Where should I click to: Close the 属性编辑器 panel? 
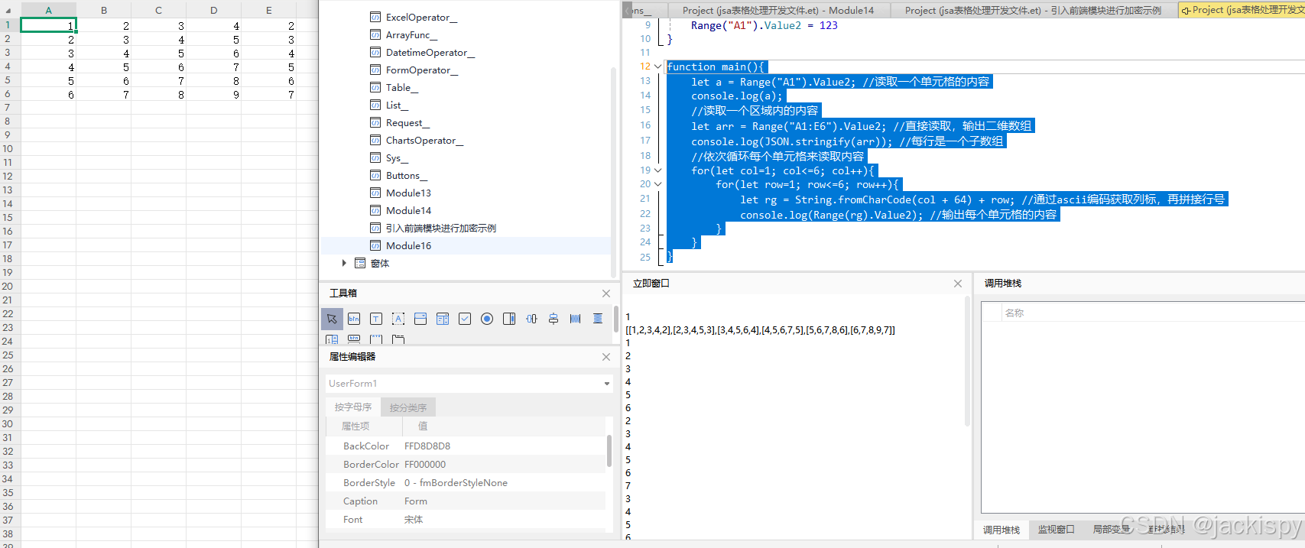(x=606, y=357)
